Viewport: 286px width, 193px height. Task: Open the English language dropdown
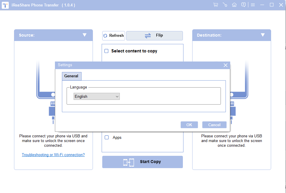[97, 96]
